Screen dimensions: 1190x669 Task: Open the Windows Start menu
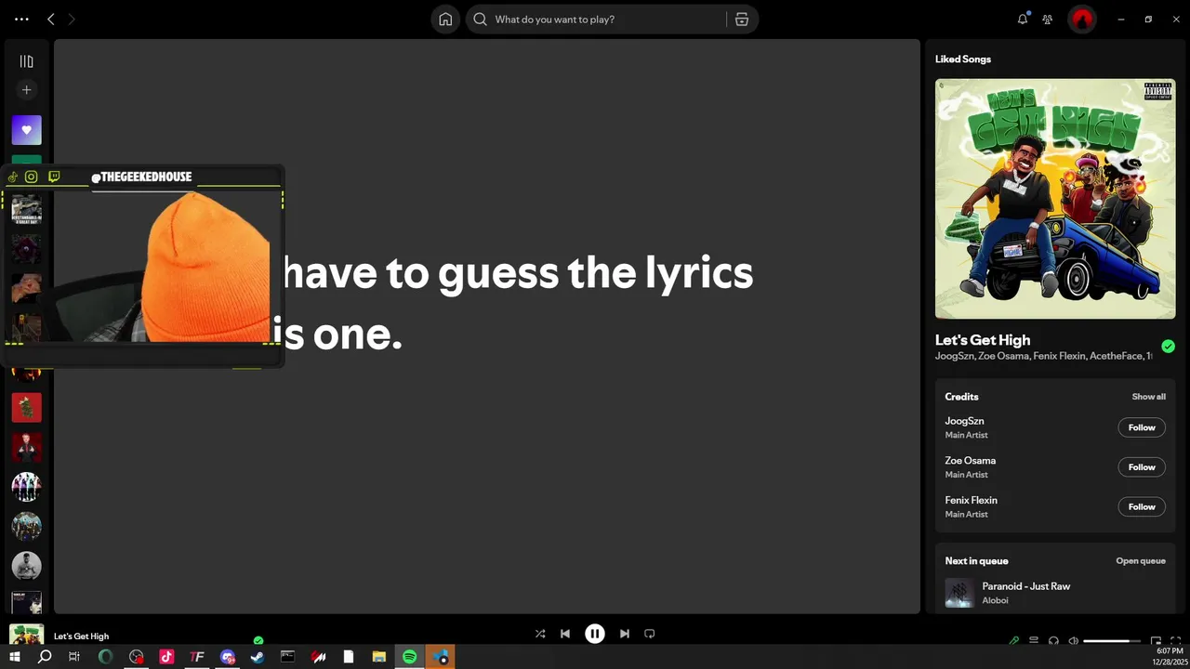[x=14, y=657]
